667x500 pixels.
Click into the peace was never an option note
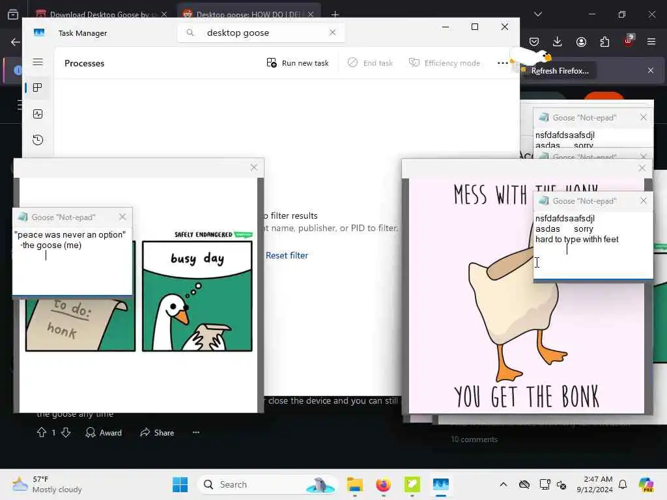(x=72, y=262)
